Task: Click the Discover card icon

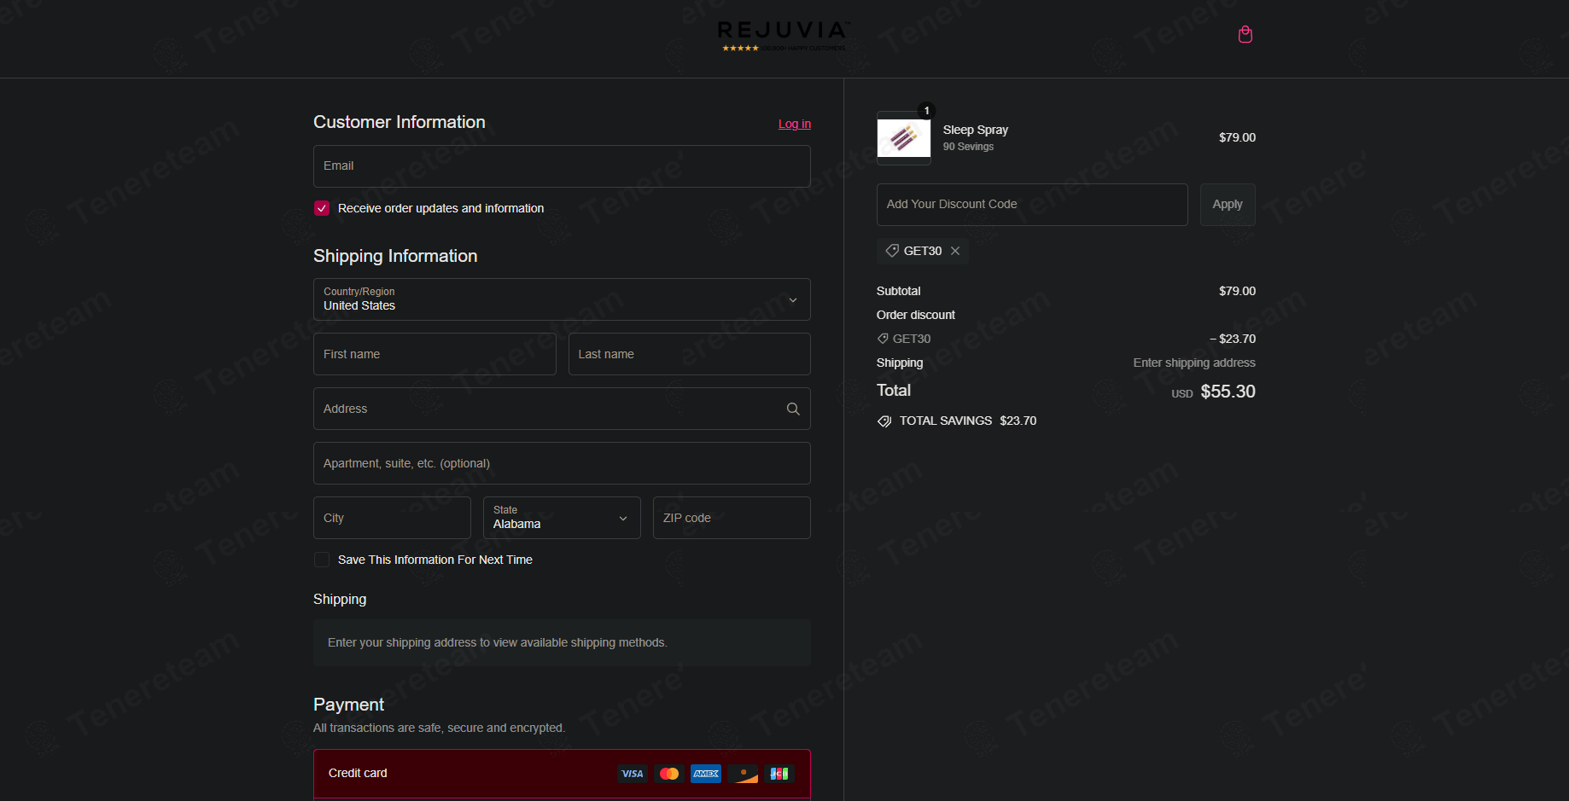Action: click(x=743, y=774)
